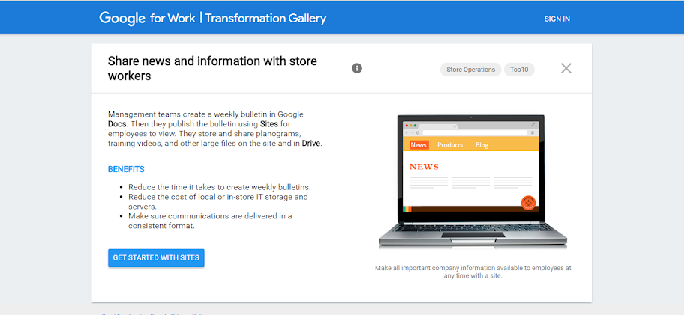The height and width of the screenshot is (315, 684).
Task: Click the info icon beside the title
Action: (x=357, y=68)
